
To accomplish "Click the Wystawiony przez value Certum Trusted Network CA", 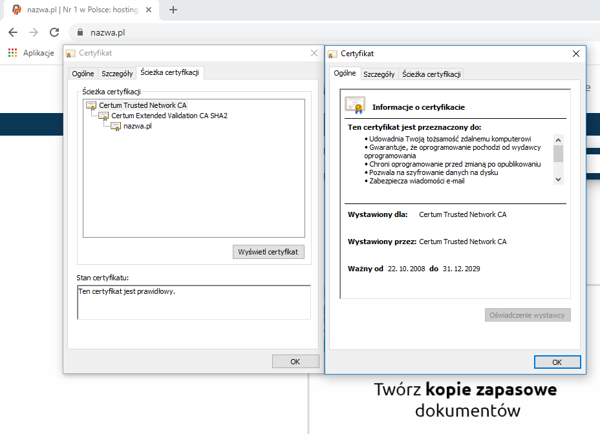I will 463,242.
